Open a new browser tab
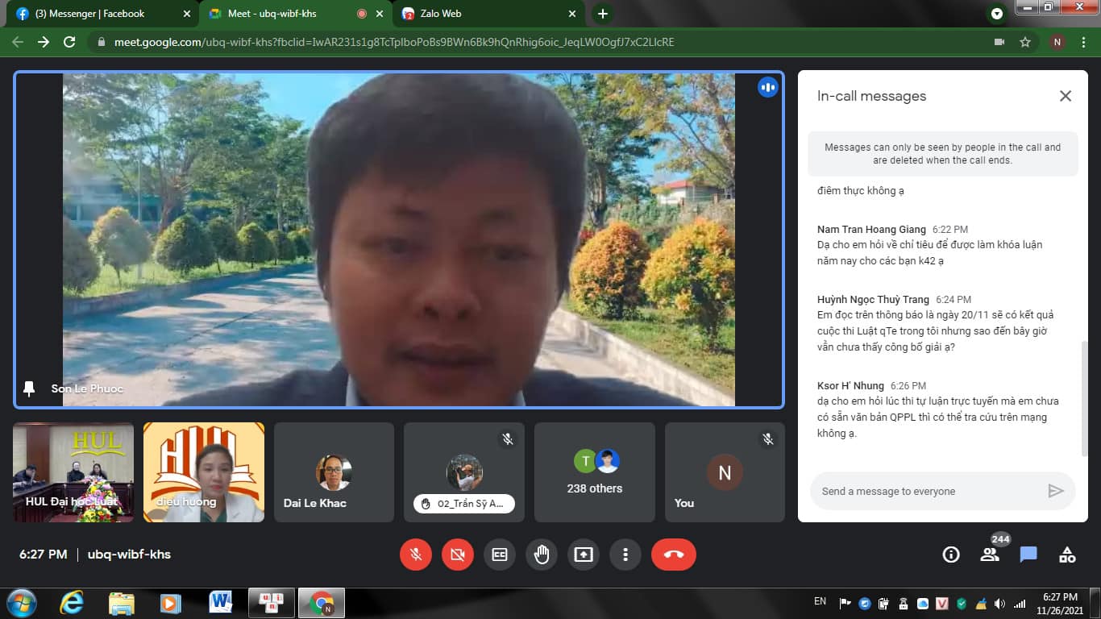The image size is (1101, 619). coord(602,14)
